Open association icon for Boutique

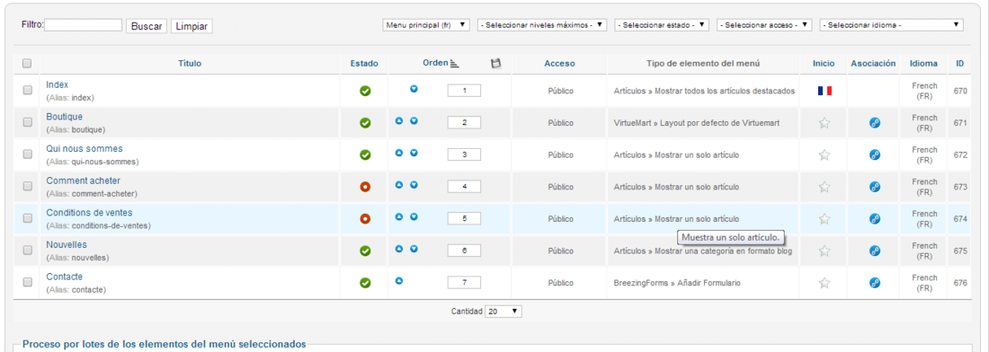(874, 123)
